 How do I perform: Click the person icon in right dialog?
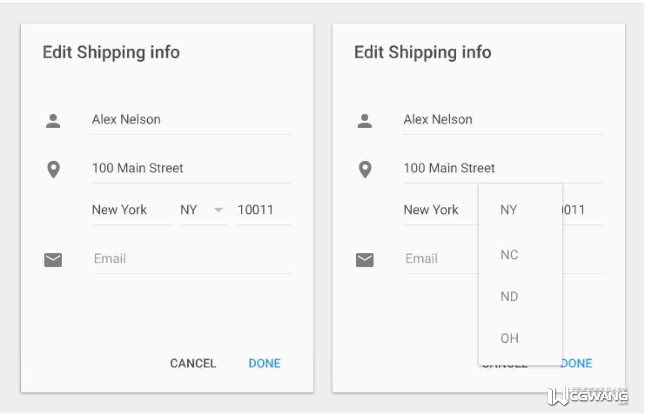click(x=365, y=121)
